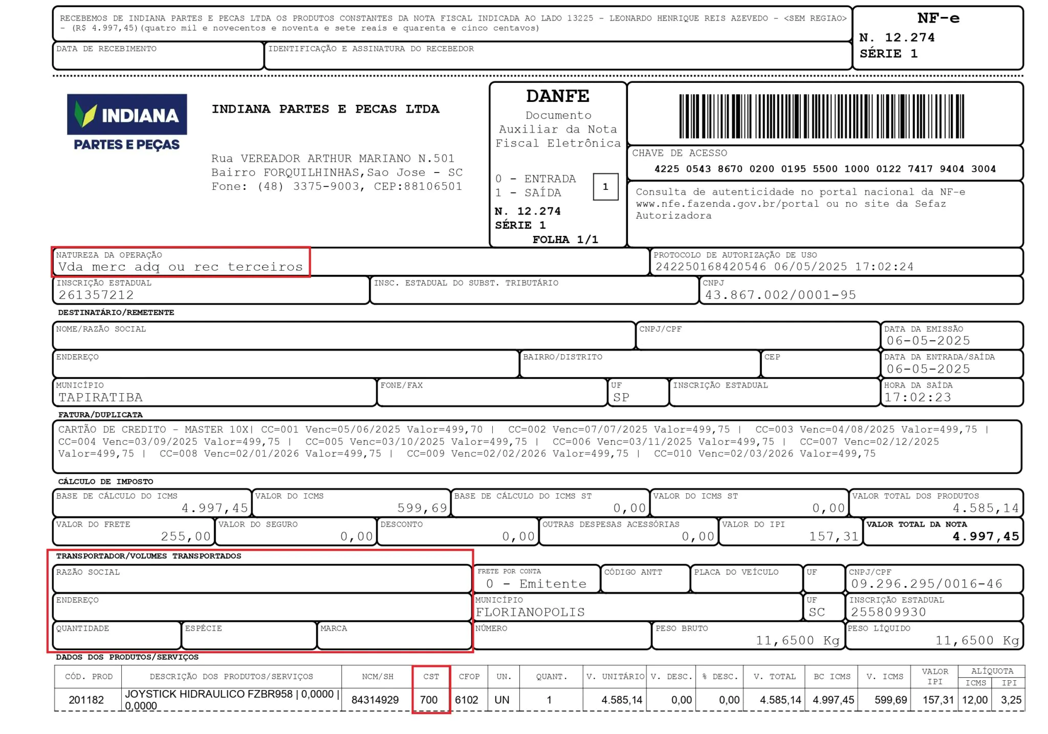Click the entrada/saída box showing 1
Image resolution: width=1048 pixels, height=734 pixels.
pyautogui.click(x=605, y=187)
